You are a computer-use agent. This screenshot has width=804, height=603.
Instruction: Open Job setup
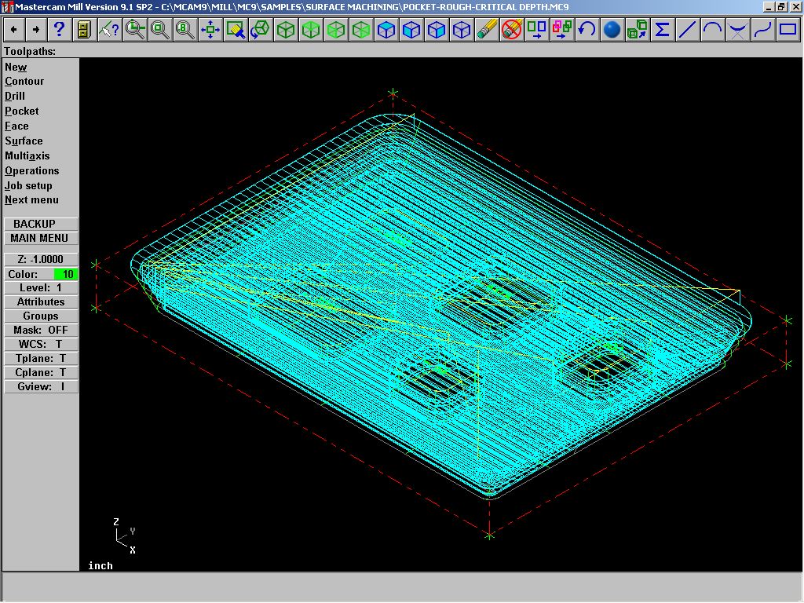tap(29, 185)
